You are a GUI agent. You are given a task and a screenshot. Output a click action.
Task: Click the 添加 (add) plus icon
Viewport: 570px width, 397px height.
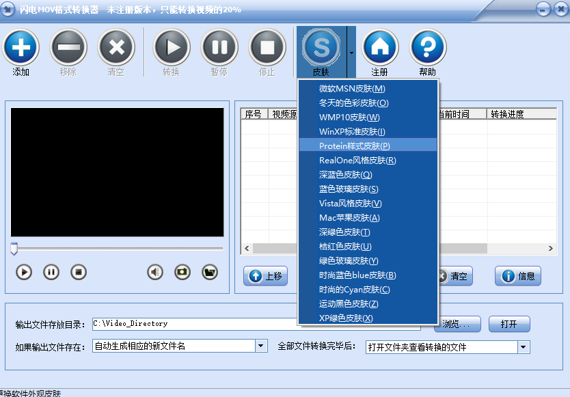coord(21,47)
